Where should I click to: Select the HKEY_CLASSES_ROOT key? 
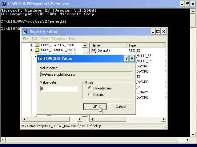[x=58, y=45]
